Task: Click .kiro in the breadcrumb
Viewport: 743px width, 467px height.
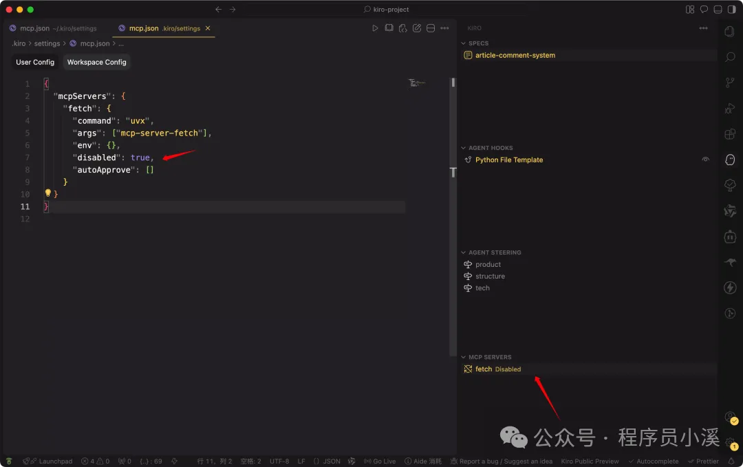Action: click(x=19, y=43)
